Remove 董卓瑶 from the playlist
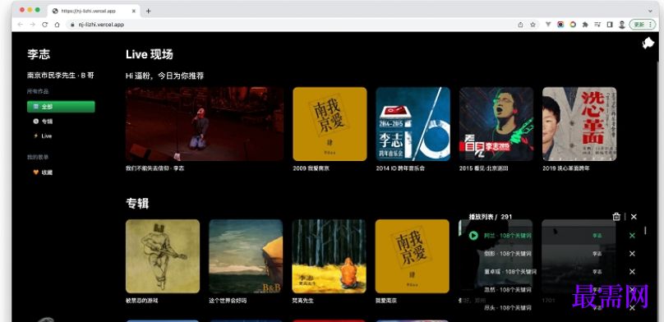Image resolution: width=664 pixels, height=322 pixels. coord(632,272)
